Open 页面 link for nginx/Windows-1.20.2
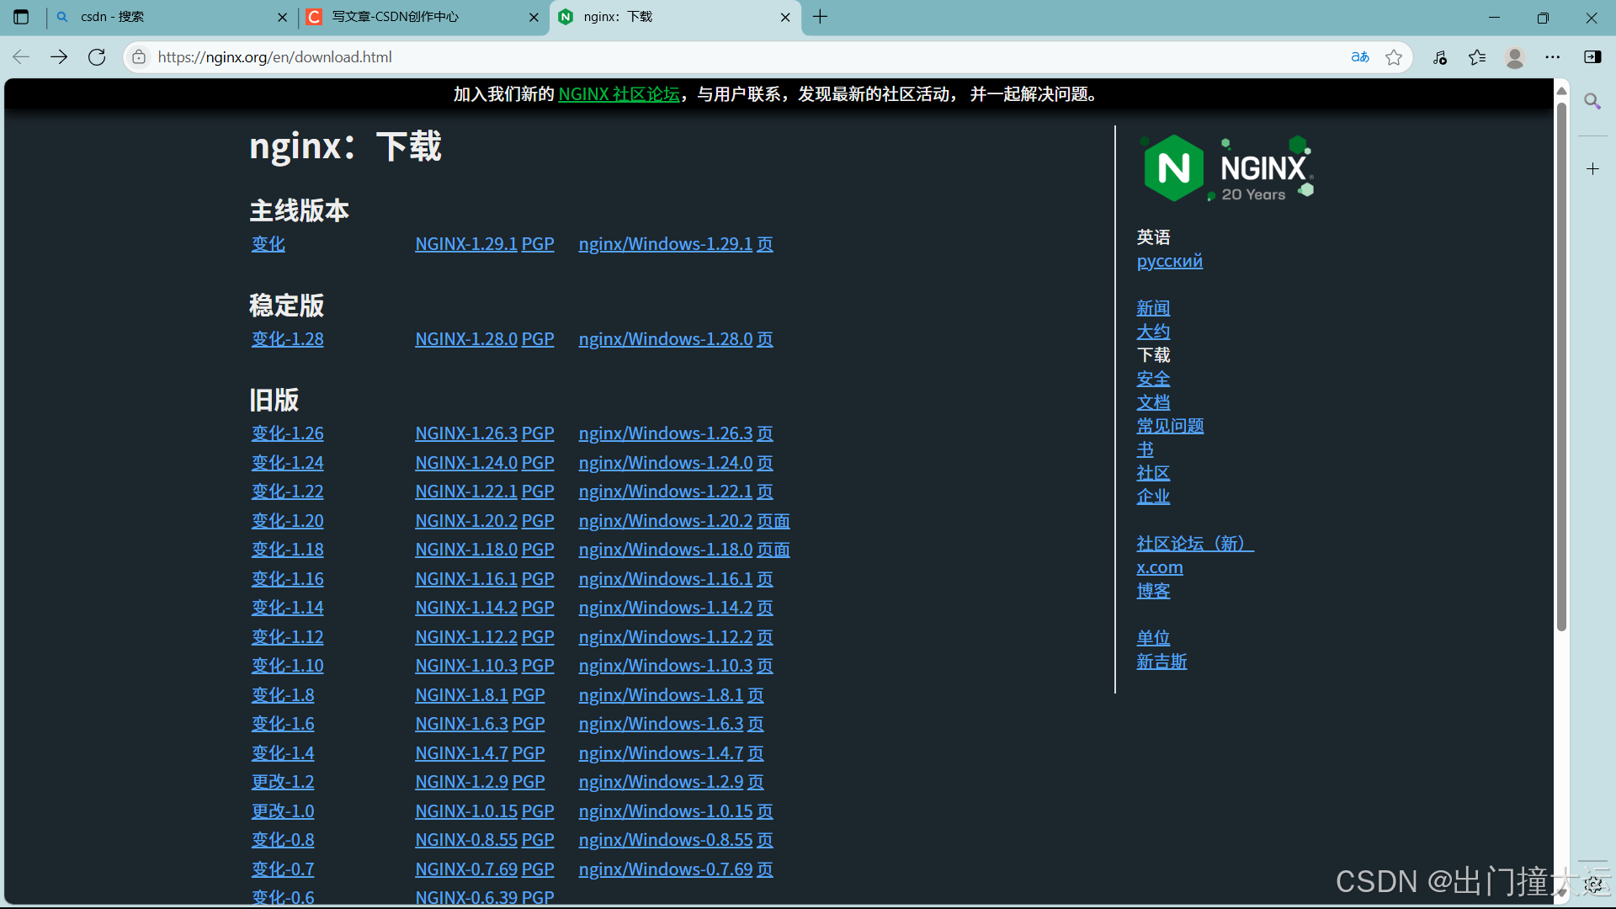 click(x=773, y=521)
